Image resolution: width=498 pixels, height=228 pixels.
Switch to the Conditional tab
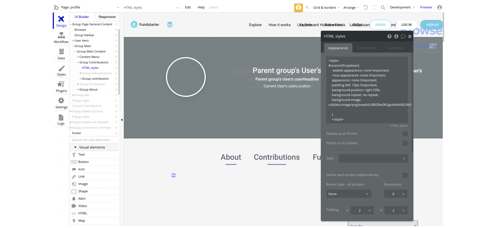pos(366,48)
